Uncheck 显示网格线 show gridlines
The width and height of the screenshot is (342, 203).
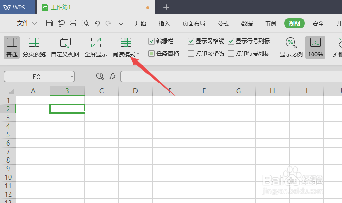(x=191, y=41)
